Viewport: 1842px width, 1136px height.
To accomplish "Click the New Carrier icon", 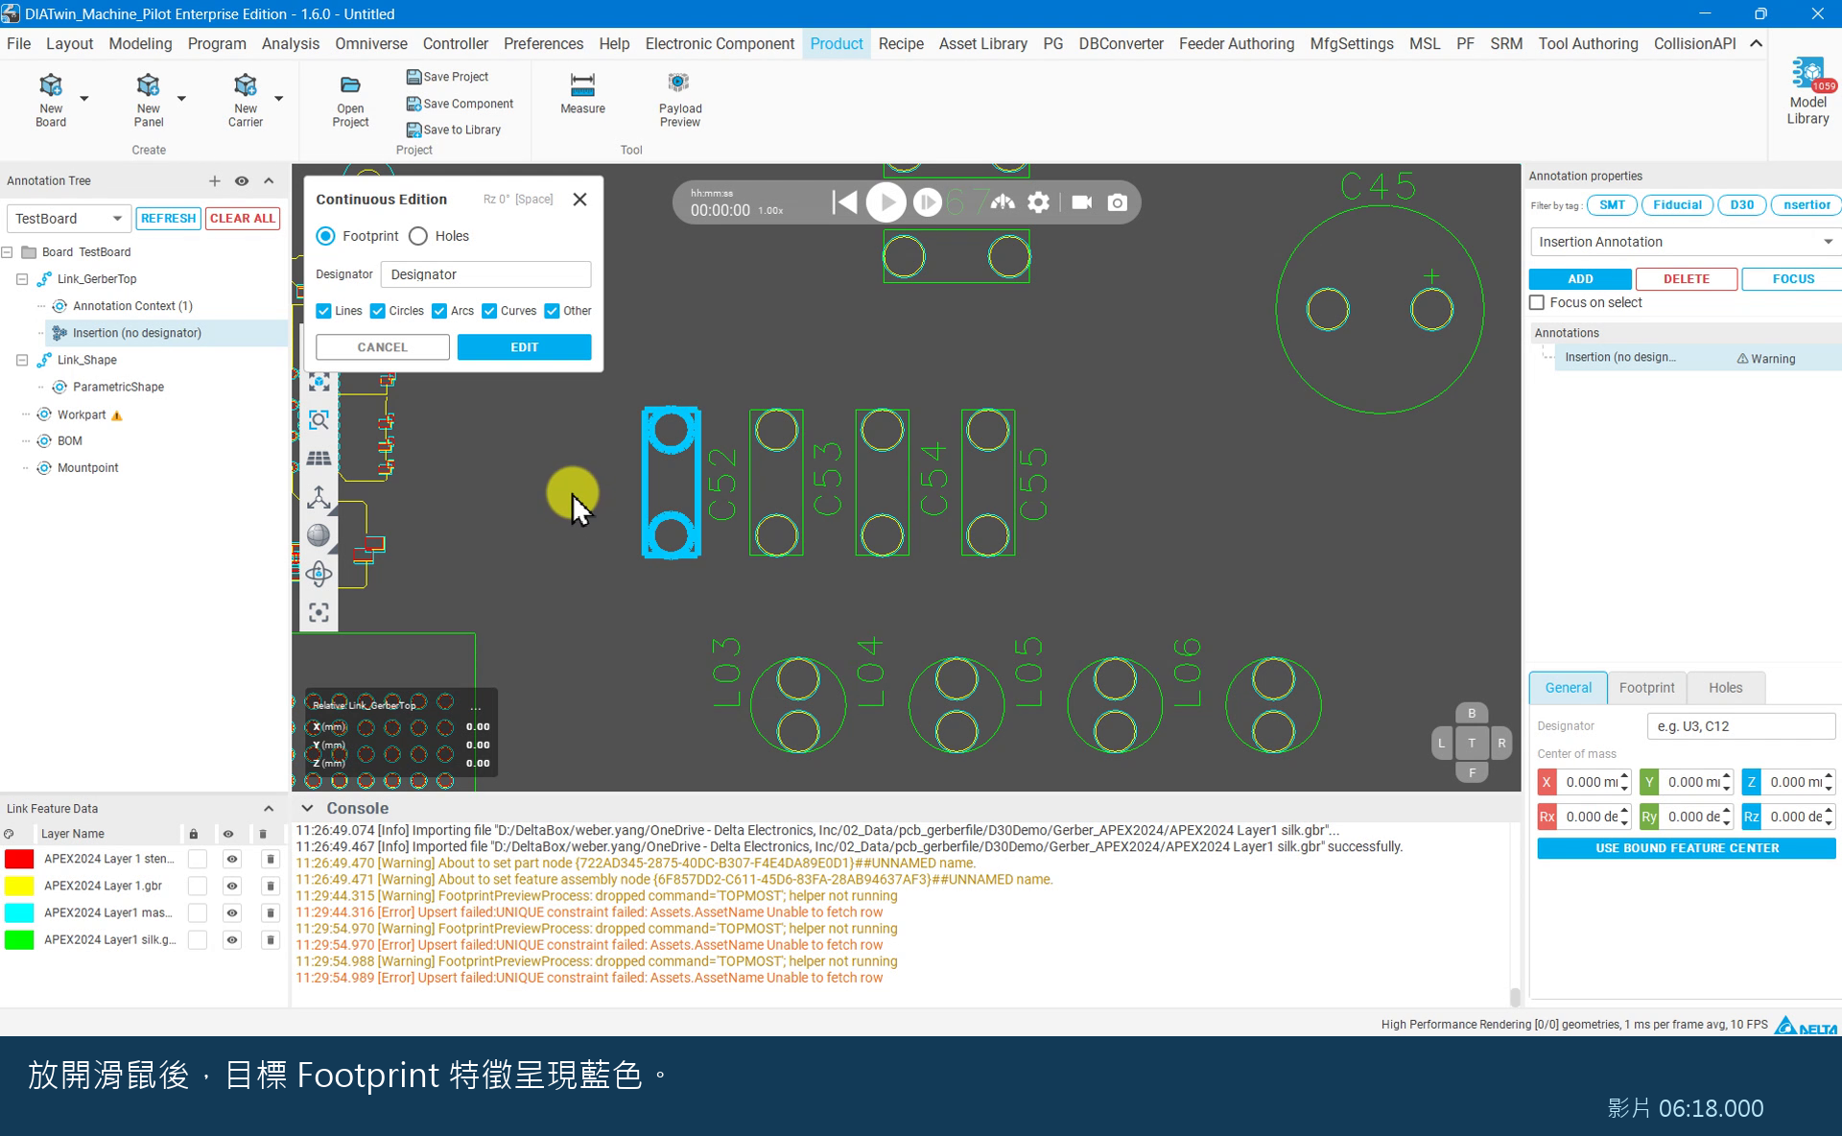I will [245, 86].
